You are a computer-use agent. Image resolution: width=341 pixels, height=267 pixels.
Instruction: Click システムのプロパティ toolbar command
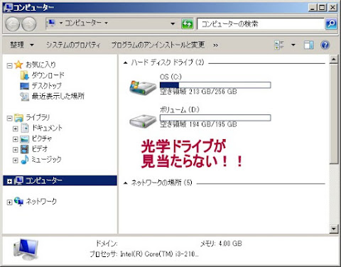tap(73, 45)
